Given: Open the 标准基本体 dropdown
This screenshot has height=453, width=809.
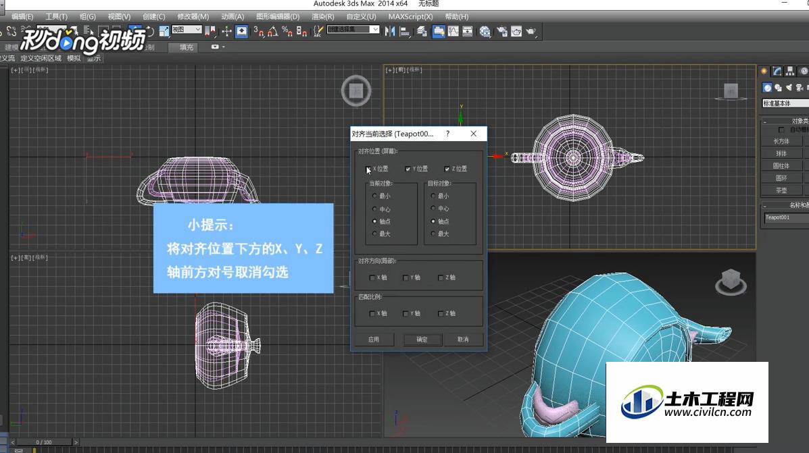Looking at the screenshot, I should (x=785, y=103).
